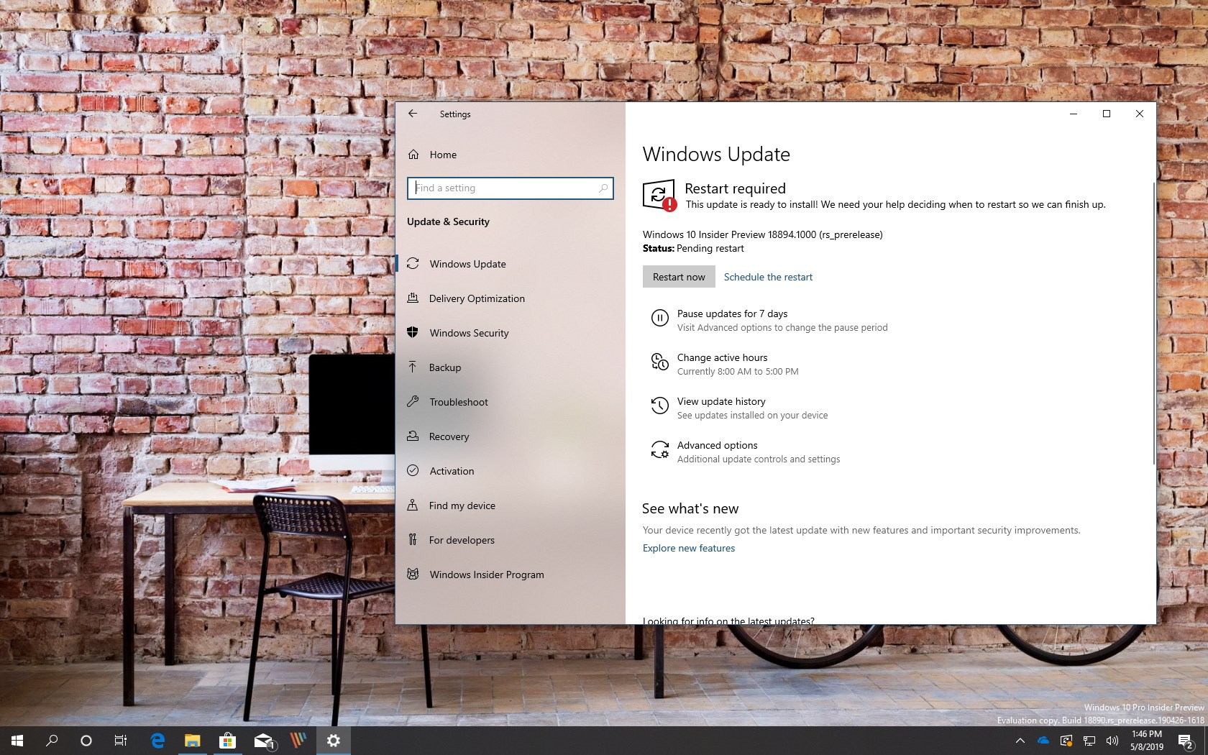Show hidden tray icons chevron
The width and height of the screenshot is (1208, 755).
coord(1020,741)
